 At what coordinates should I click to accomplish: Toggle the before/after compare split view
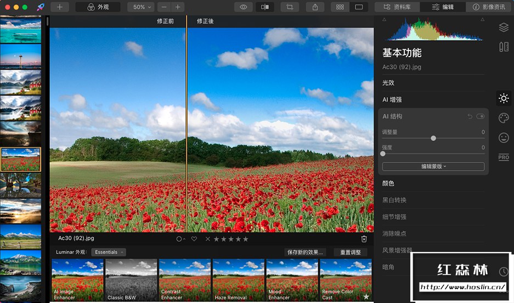[x=265, y=7]
